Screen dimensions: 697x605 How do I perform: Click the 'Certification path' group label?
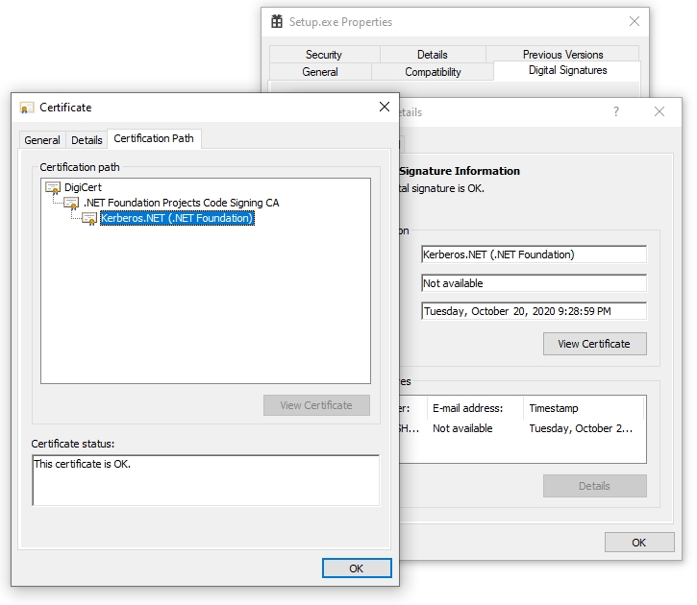80,167
